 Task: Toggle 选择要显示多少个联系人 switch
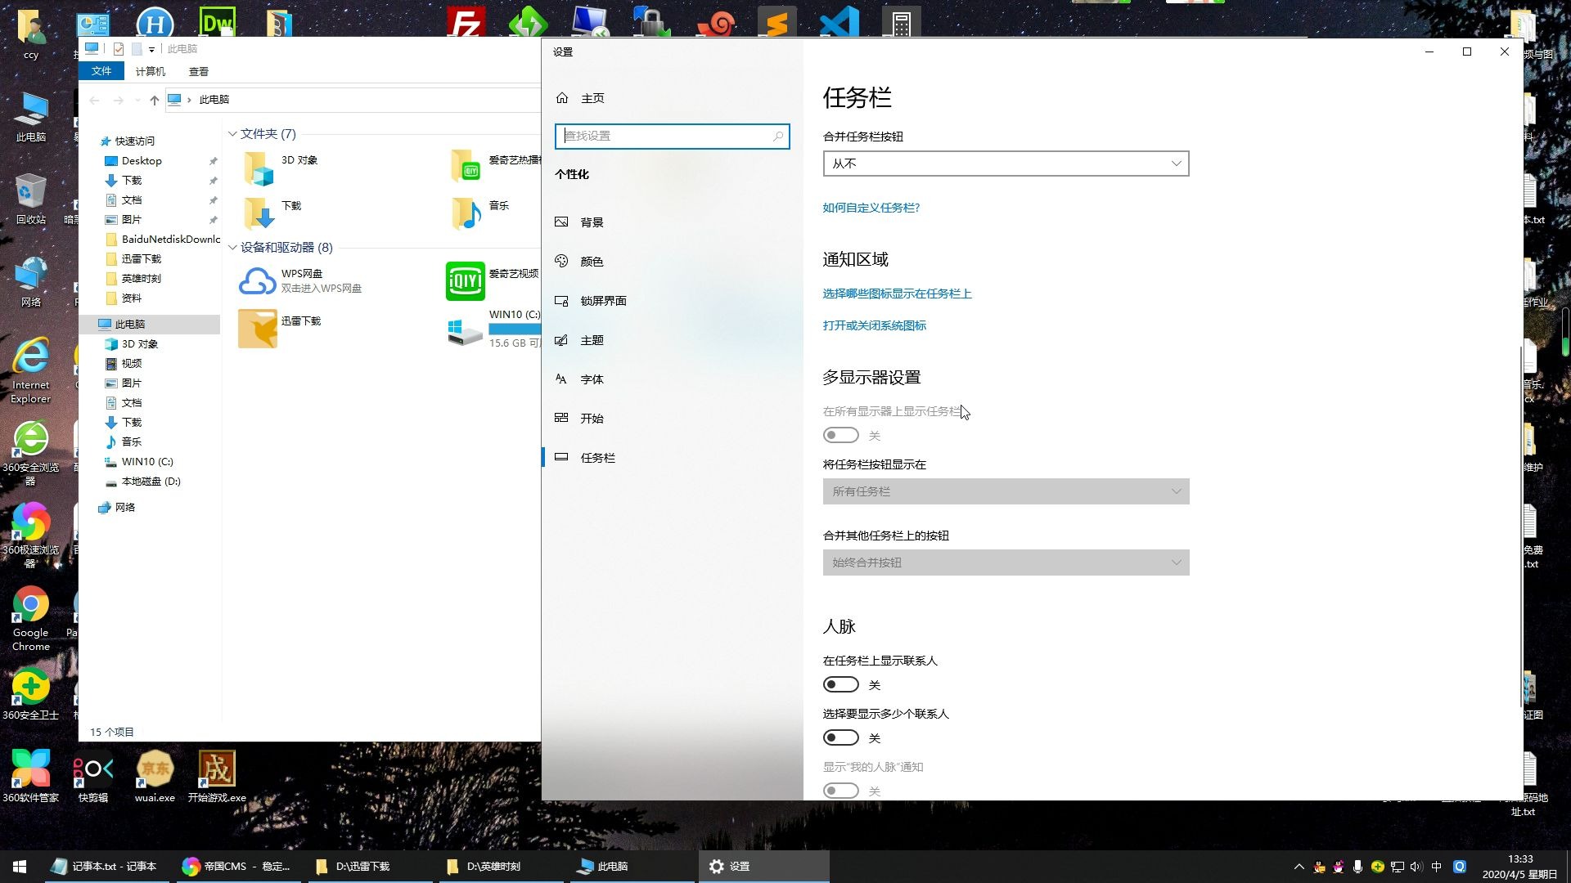(840, 737)
